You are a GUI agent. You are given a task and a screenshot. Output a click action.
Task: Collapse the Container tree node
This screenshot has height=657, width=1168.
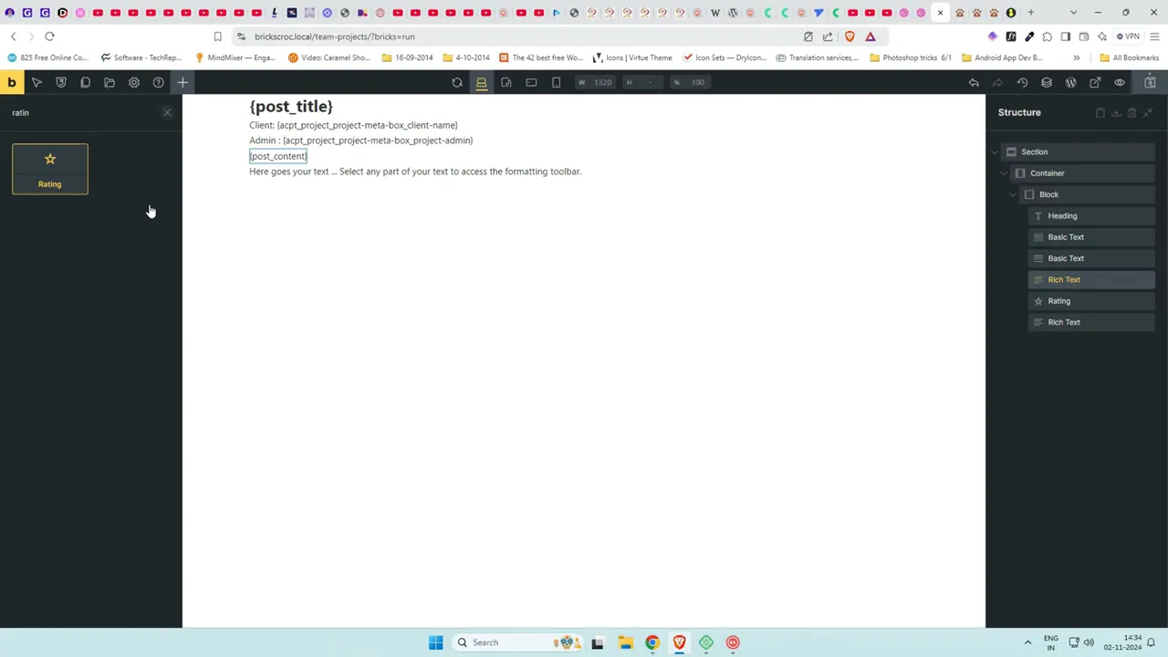pyautogui.click(x=1004, y=173)
